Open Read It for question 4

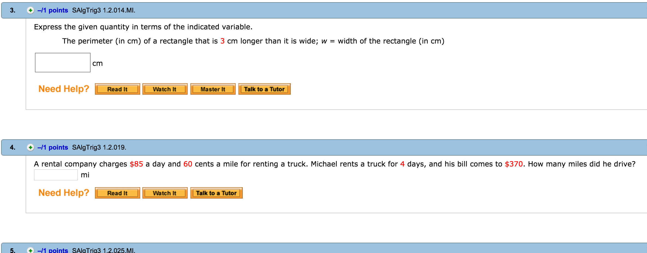pos(118,193)
